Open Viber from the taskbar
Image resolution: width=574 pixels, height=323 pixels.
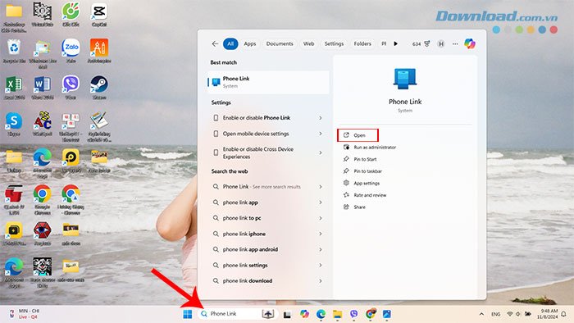point(353,314)
